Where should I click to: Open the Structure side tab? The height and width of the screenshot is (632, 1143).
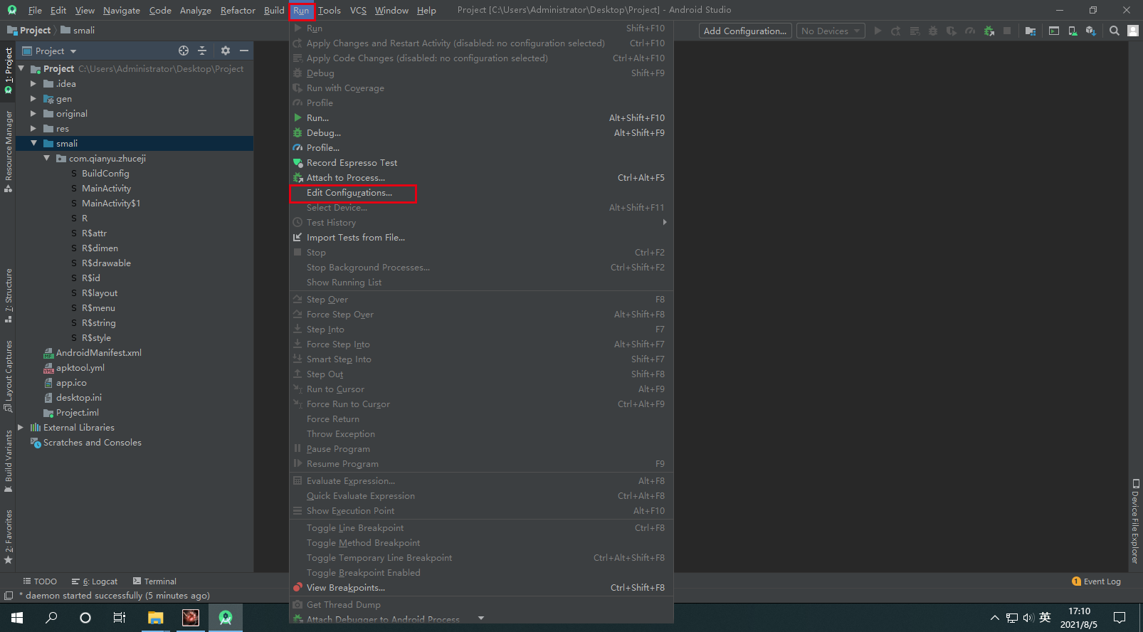pyautogui.click(x=9, y=296)
